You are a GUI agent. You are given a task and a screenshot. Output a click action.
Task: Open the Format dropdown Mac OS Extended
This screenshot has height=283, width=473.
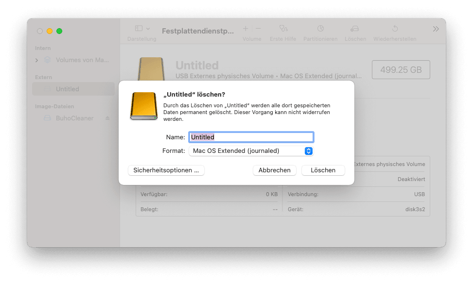pos(251,151)
